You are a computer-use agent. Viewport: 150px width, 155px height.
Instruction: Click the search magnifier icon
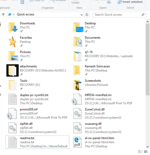click(x=143, y=15)
